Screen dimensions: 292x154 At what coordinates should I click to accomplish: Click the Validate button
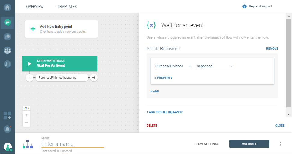pos(249,144)
